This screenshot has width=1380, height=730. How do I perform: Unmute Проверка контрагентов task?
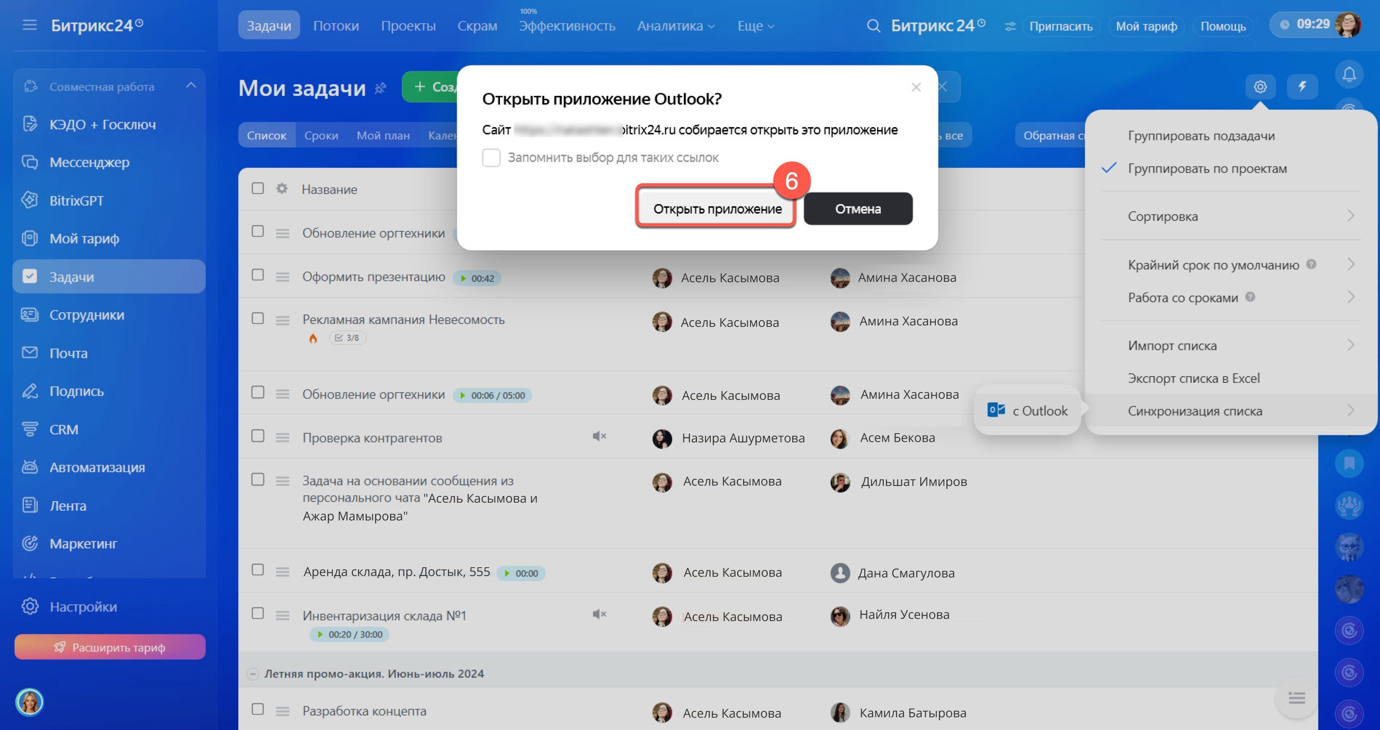point(599,436)
